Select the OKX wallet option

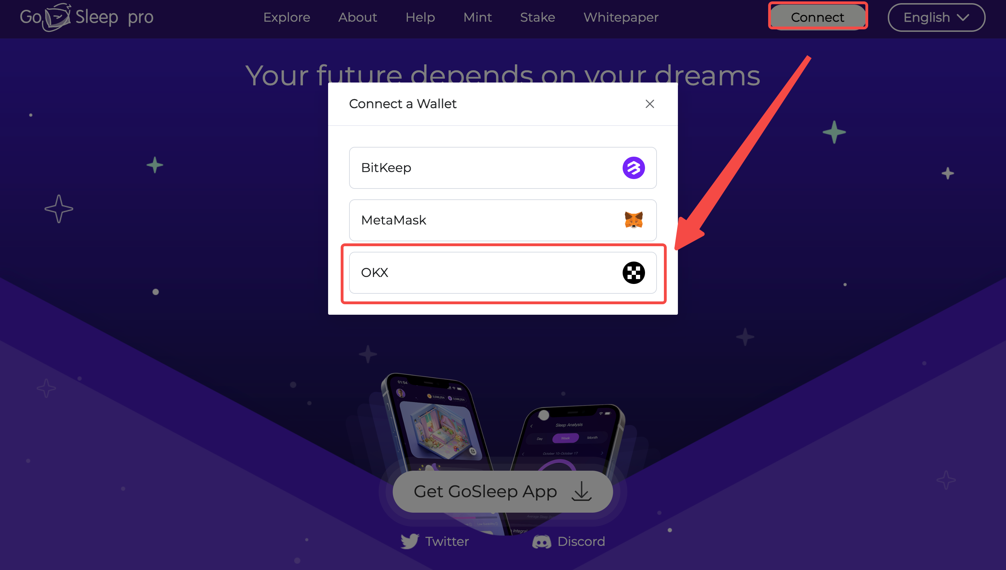pos(503,272)
